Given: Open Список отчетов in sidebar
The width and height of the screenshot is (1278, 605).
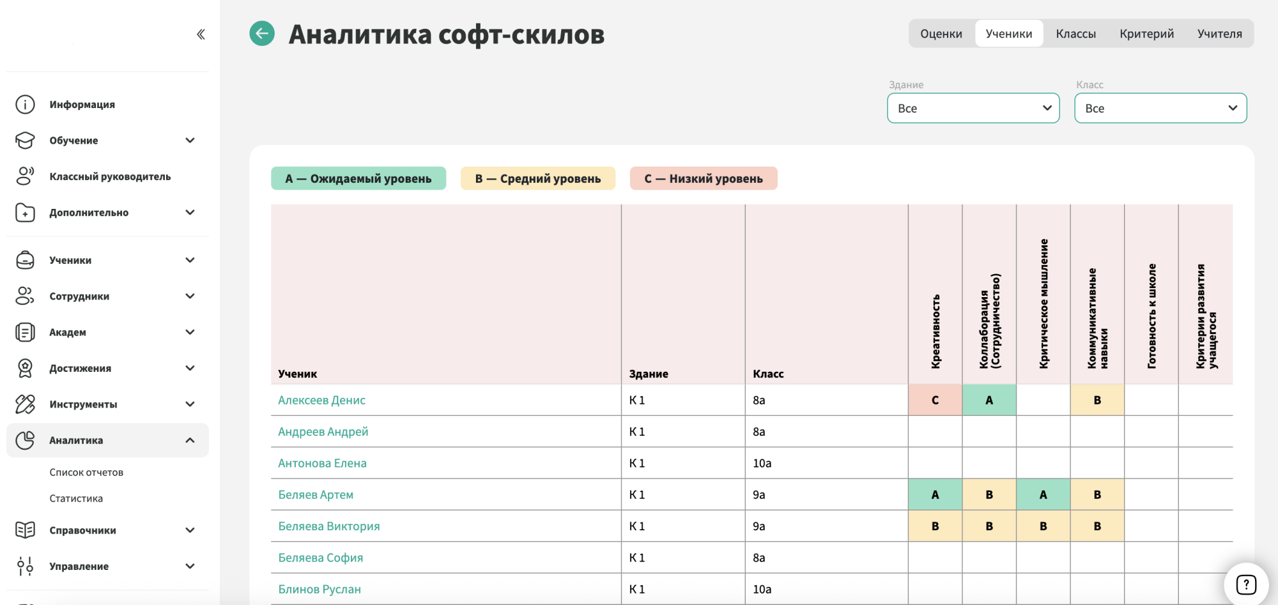Looking at the screenshot, I should 86,473.
